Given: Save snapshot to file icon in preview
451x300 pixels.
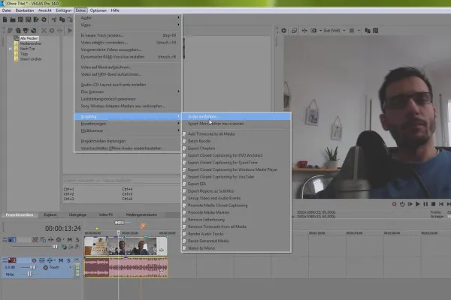Looking at the screenshot, I should click(375, 31).
